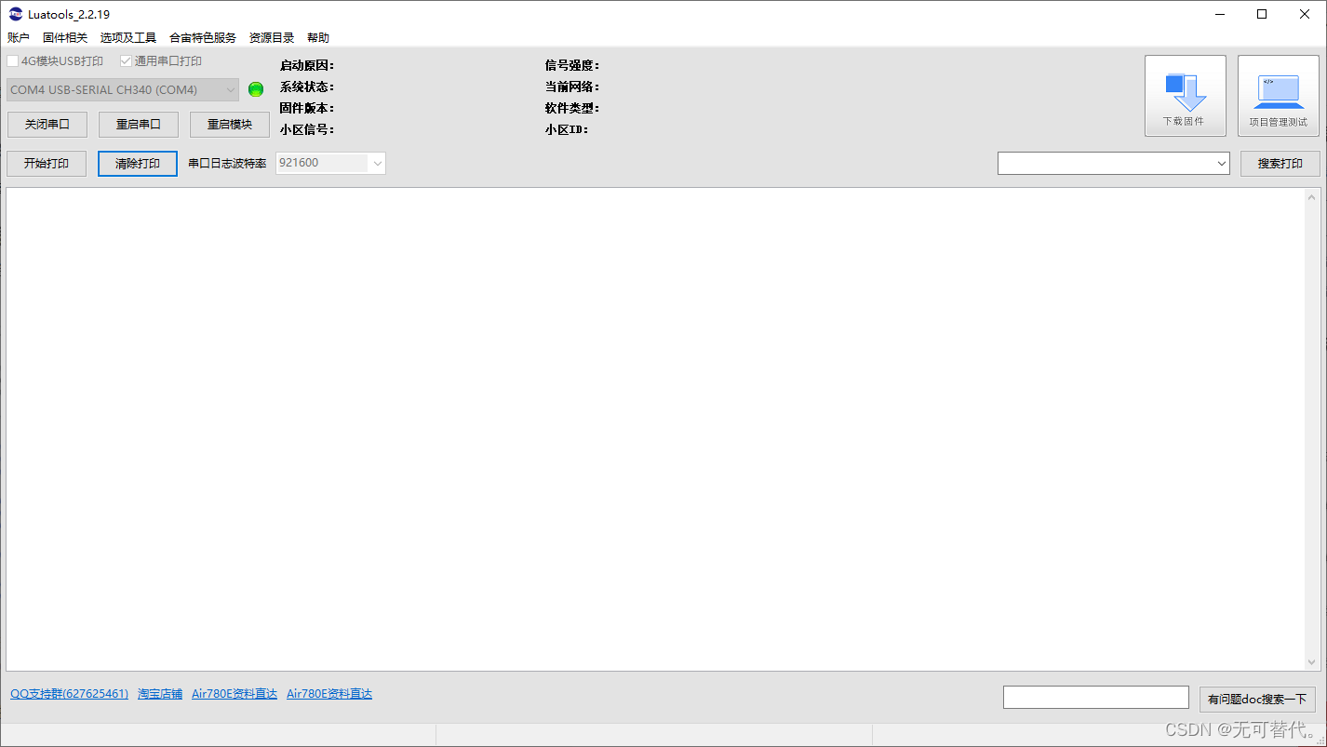Click the log scrollbar up arrow
The height and width of the screenshot is (747, 1327).
pos(1312,197)
